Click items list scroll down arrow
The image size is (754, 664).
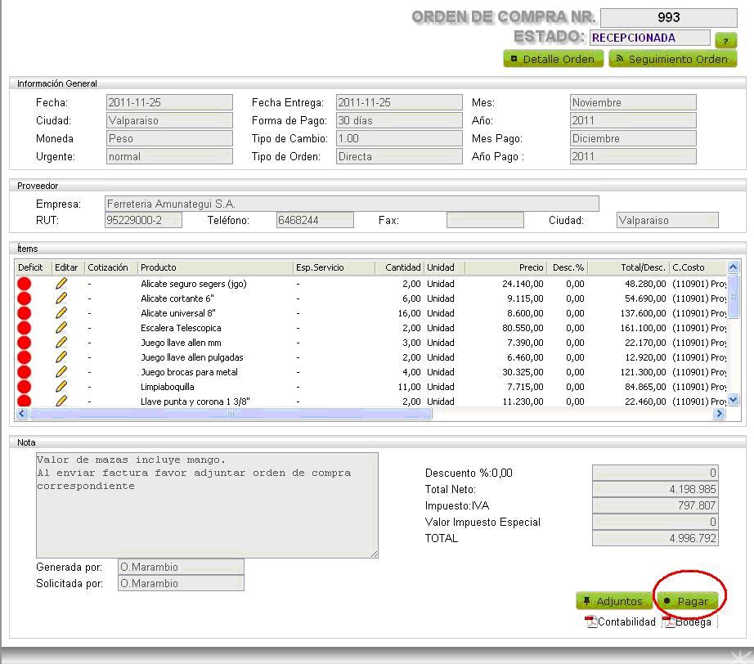pos(733,400)
